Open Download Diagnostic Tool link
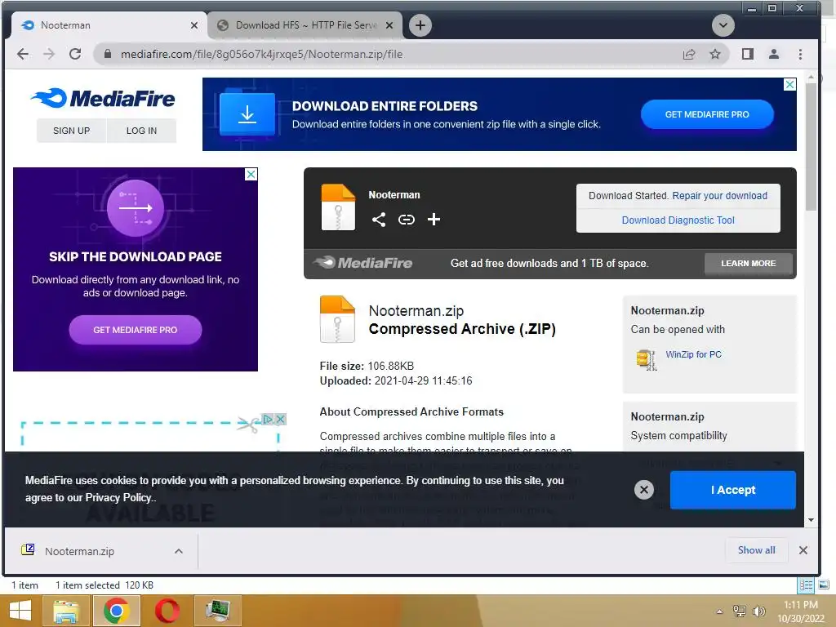Viewport: 836px width, 627px height. (678, 220)
